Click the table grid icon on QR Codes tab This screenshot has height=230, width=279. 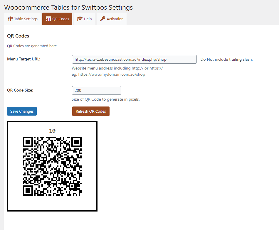pyautogui.click(x=48, y=19)
